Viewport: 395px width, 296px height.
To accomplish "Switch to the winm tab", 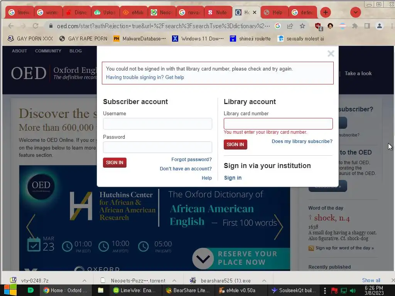I will pyautogui.click(x=48, y=12).
